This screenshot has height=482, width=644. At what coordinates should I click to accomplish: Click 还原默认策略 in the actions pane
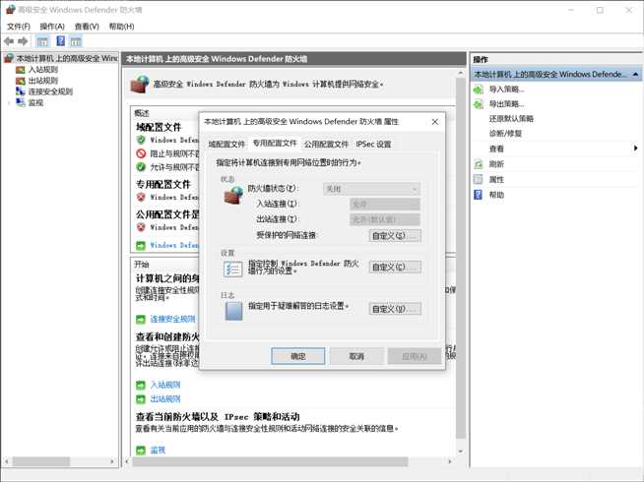coord(511,119)
